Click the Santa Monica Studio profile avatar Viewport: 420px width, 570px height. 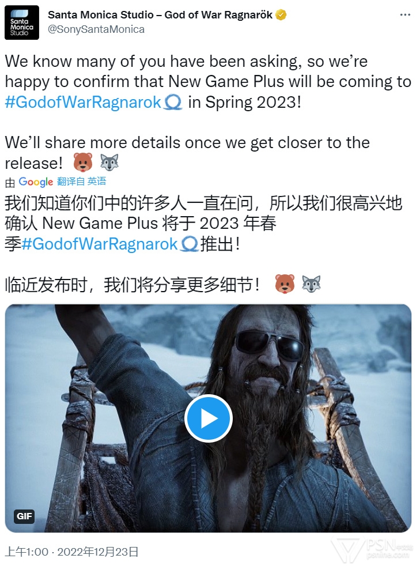22,22
